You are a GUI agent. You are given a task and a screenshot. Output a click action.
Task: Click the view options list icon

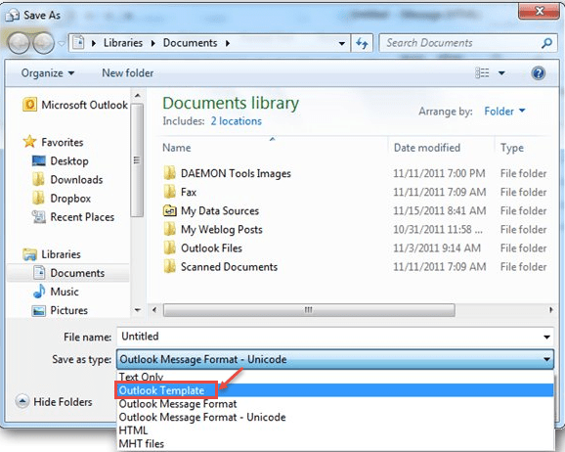pos(482,73)
